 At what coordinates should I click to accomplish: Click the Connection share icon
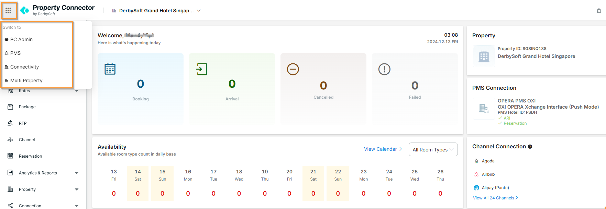(x=10, y=206)
